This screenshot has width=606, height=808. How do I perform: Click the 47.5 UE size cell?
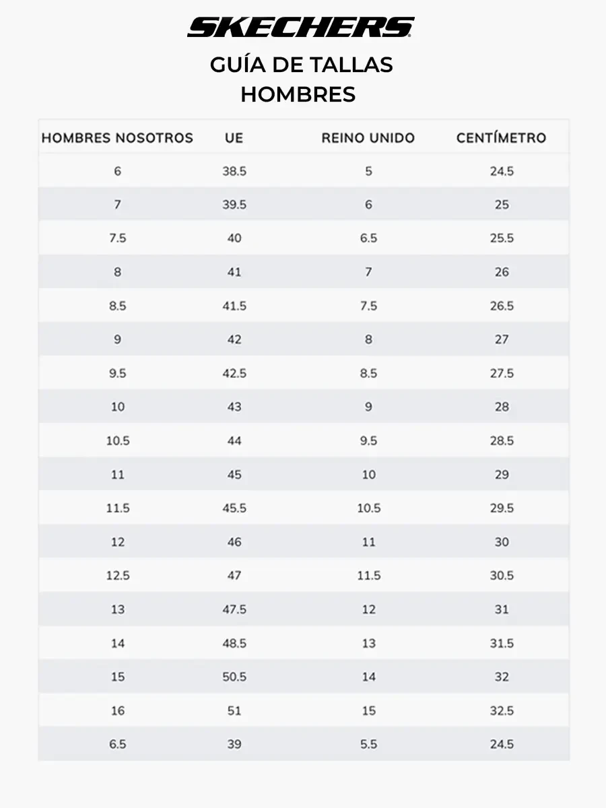pyautogui.click(x=234, y=609)
